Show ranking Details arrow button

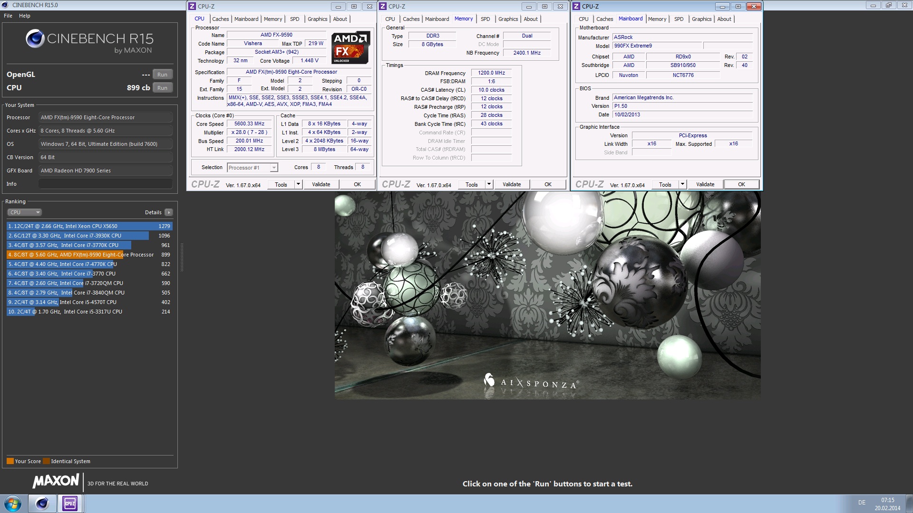[x=169, y=212]
